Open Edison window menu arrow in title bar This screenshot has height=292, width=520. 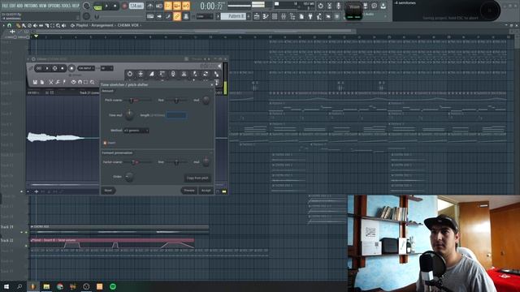28,59
